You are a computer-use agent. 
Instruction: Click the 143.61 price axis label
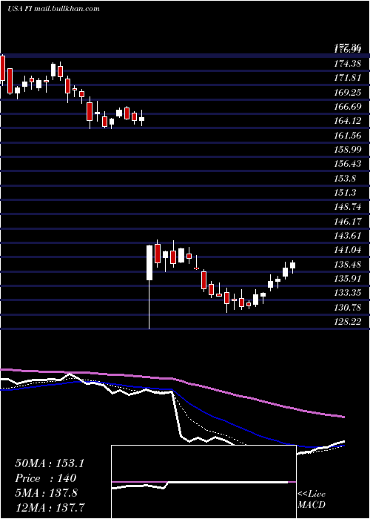click(348, 236)
